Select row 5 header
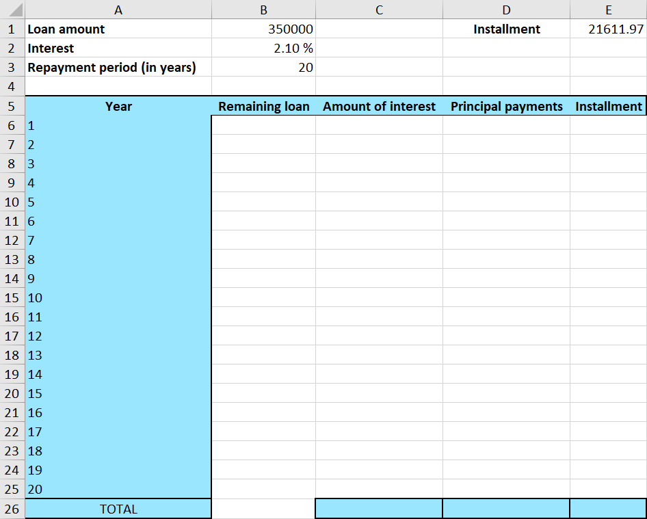 pyautogui.click(x=12, y=106)
